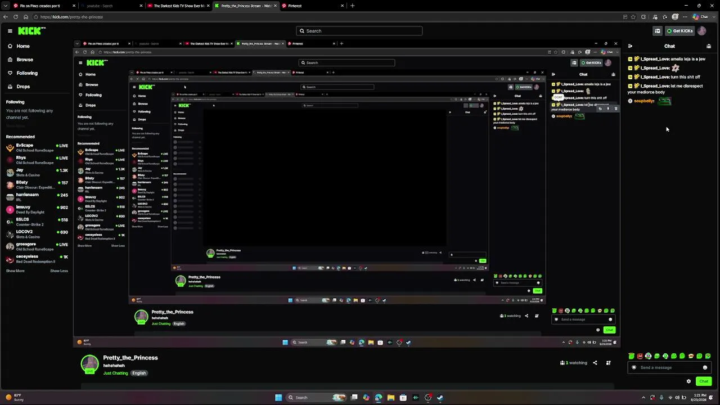Open Browse in the sidebar
This screenshot has width=720, height=405.
(x=25, y=60)
